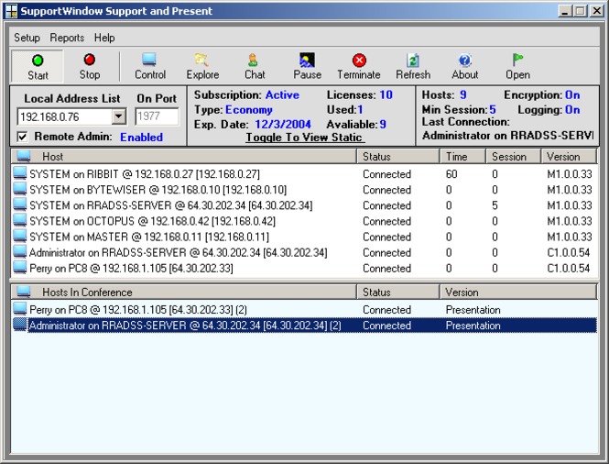
Task: Open the About dialog
Action: pyautogui.click(x=465, y=67)
